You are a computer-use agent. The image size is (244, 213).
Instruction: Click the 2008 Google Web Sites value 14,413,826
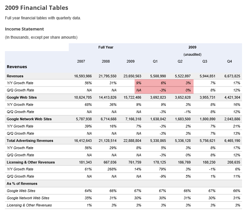tap(108, 97)
